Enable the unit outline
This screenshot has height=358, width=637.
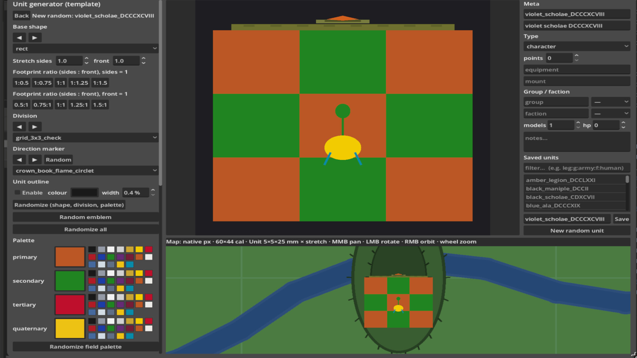(17, 192)
